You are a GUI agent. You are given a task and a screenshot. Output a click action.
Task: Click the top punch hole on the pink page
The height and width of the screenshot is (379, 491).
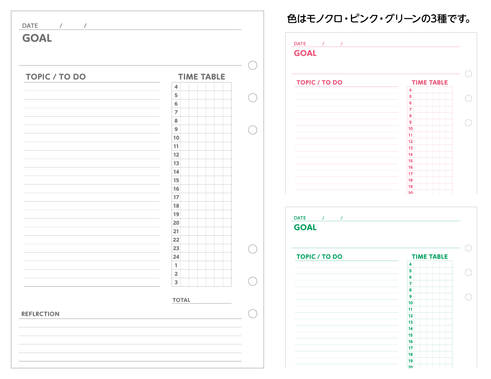tap(468, 74)
